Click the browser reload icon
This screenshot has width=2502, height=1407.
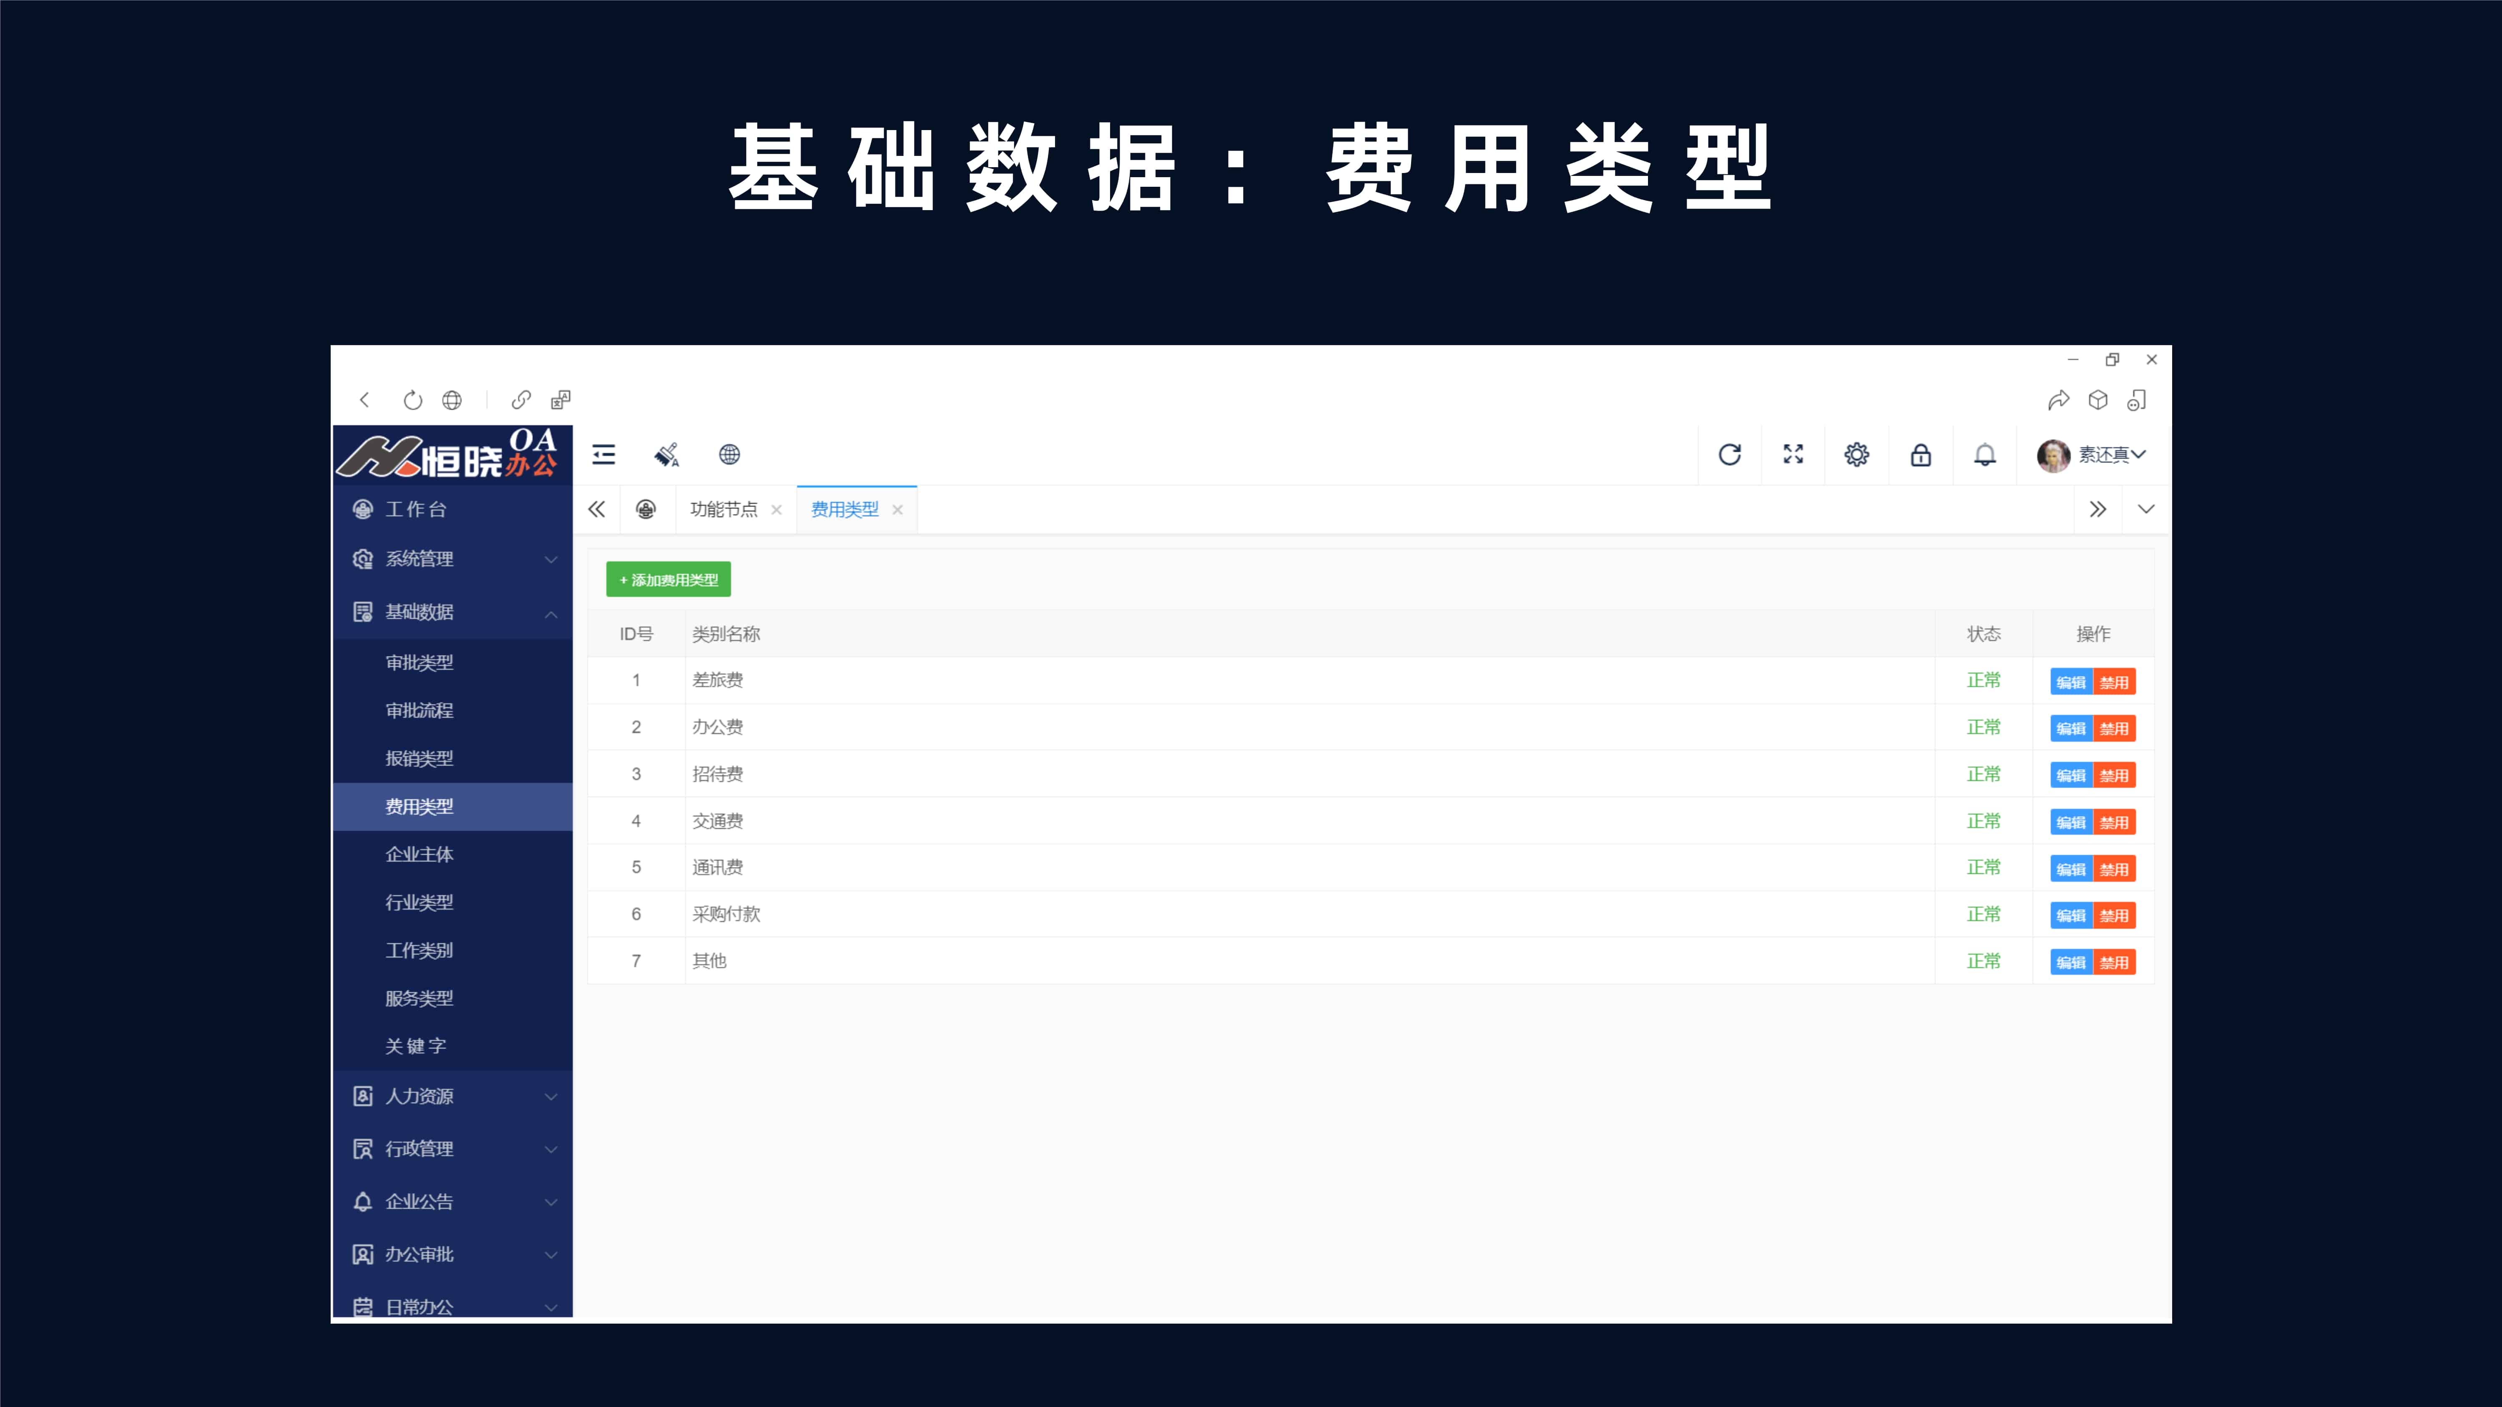coord(413,400)
